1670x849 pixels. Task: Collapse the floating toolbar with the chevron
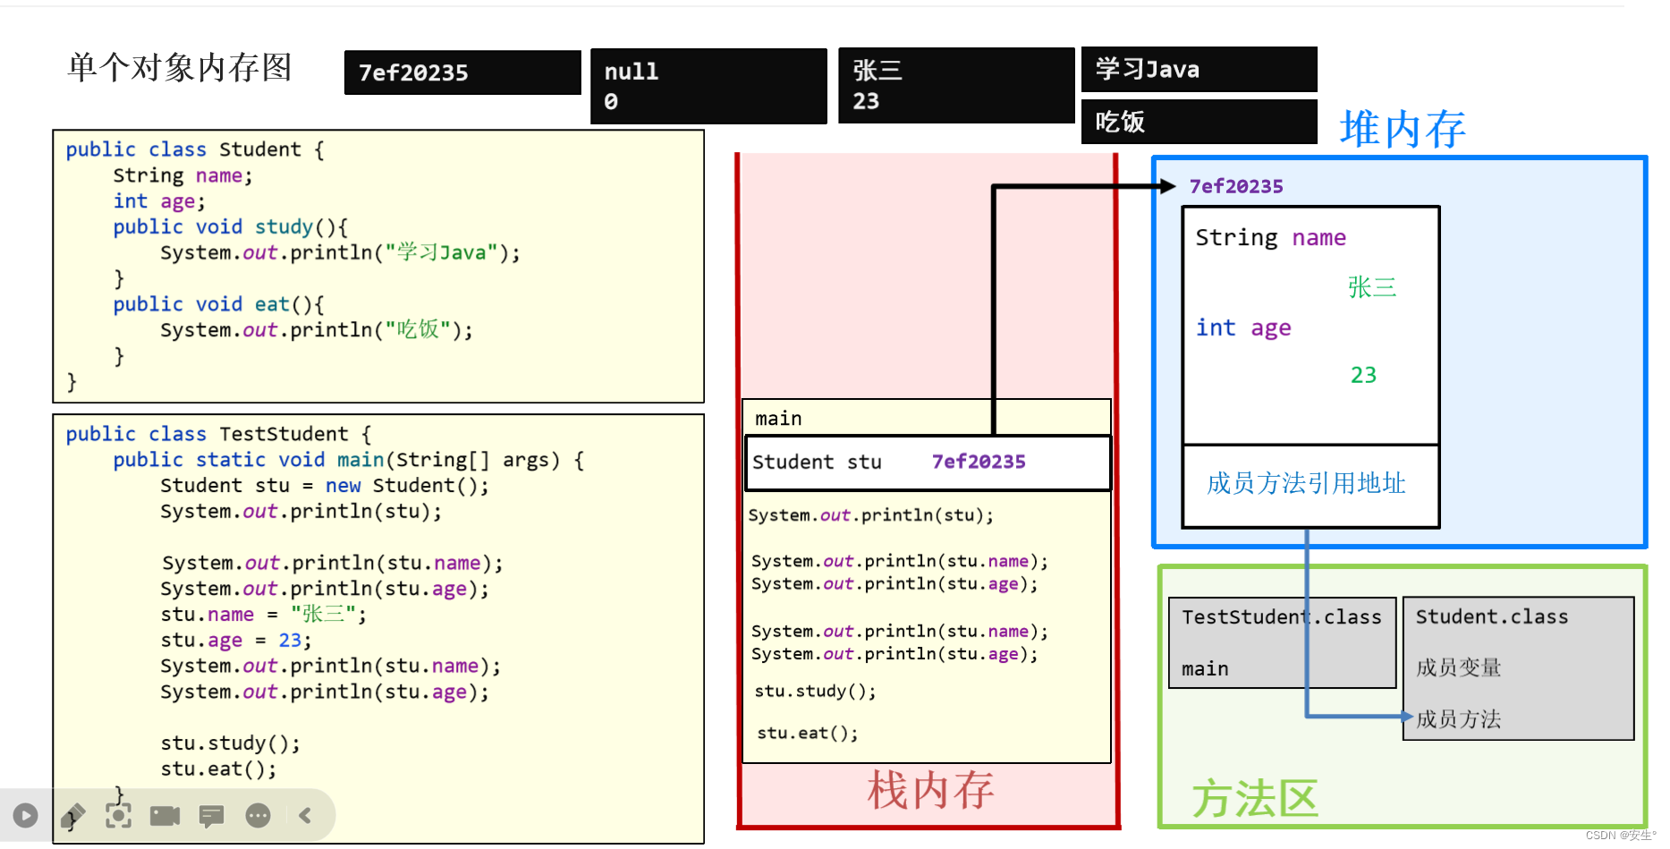tap(305, 815)
